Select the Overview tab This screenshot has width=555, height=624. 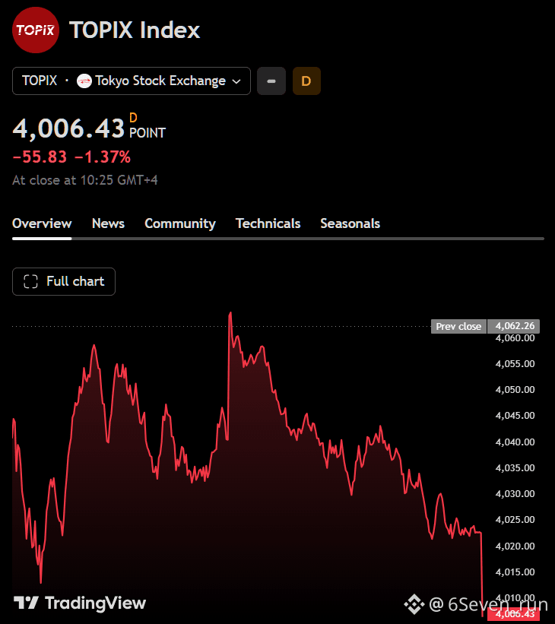[42, 223]
